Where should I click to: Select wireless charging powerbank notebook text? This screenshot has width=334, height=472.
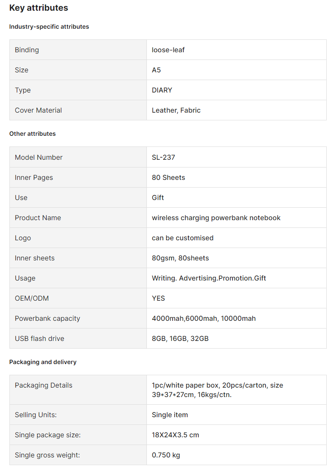(x=216, y=218)
